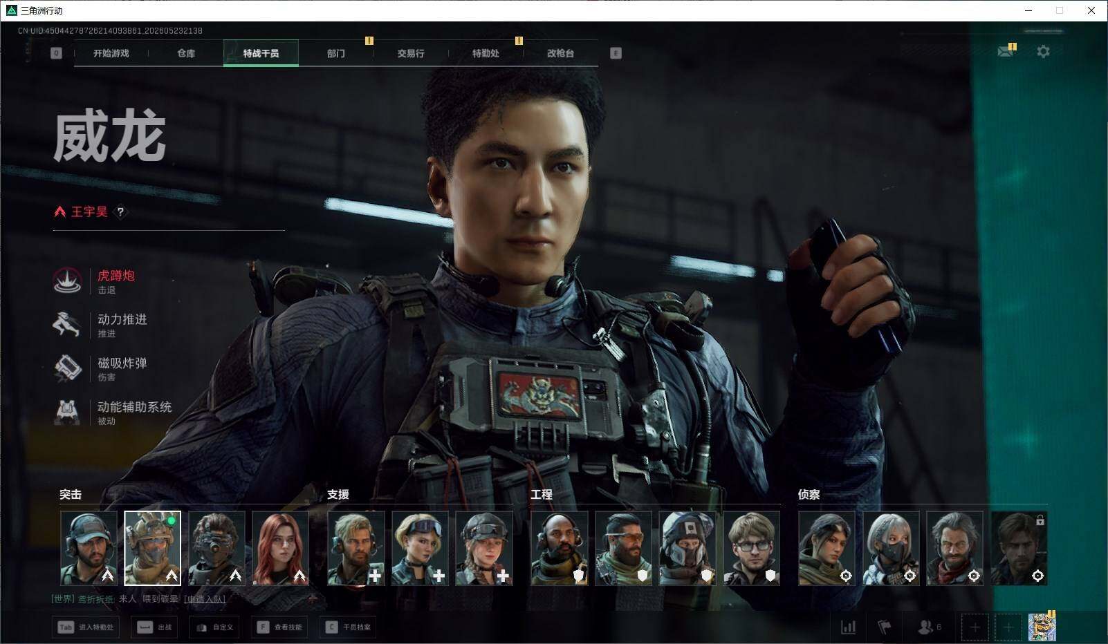Screen dimensions: 1108x644
Task: Select the locked recon operator portrait
Action: (1019, 548)
